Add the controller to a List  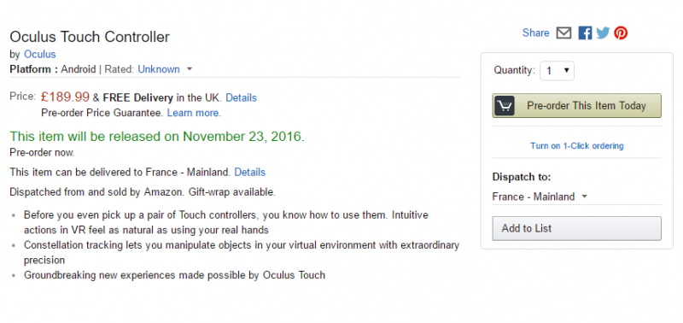click(577, 228)
